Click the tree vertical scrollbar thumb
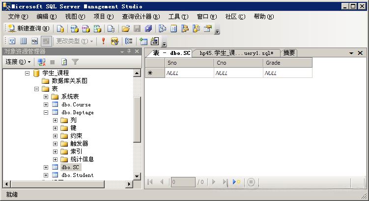The image size is (369, 201). [x=137, y=119]
